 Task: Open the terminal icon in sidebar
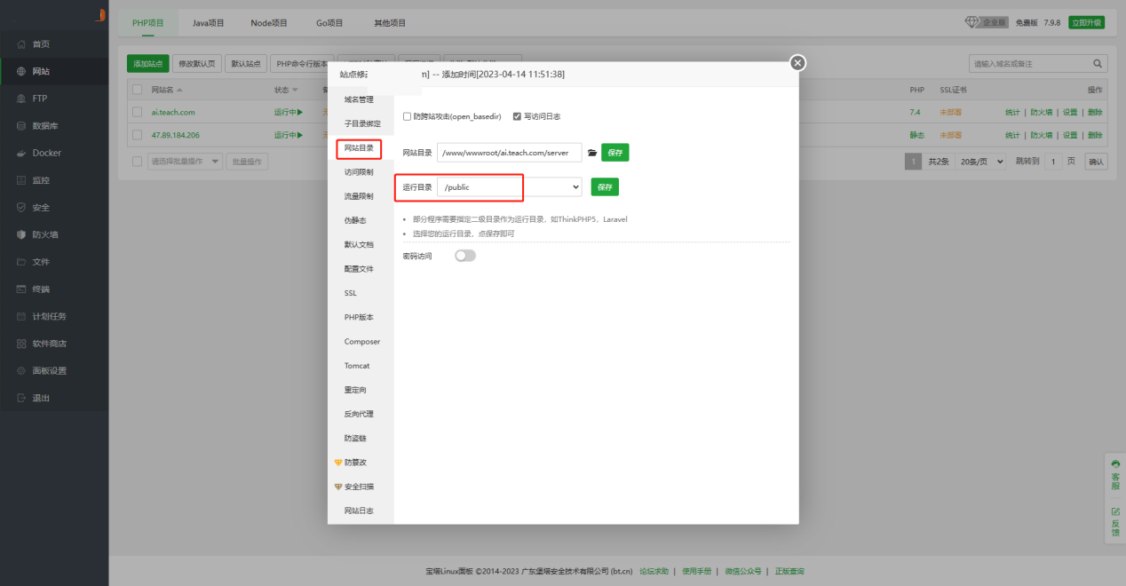tap(22, 289)
